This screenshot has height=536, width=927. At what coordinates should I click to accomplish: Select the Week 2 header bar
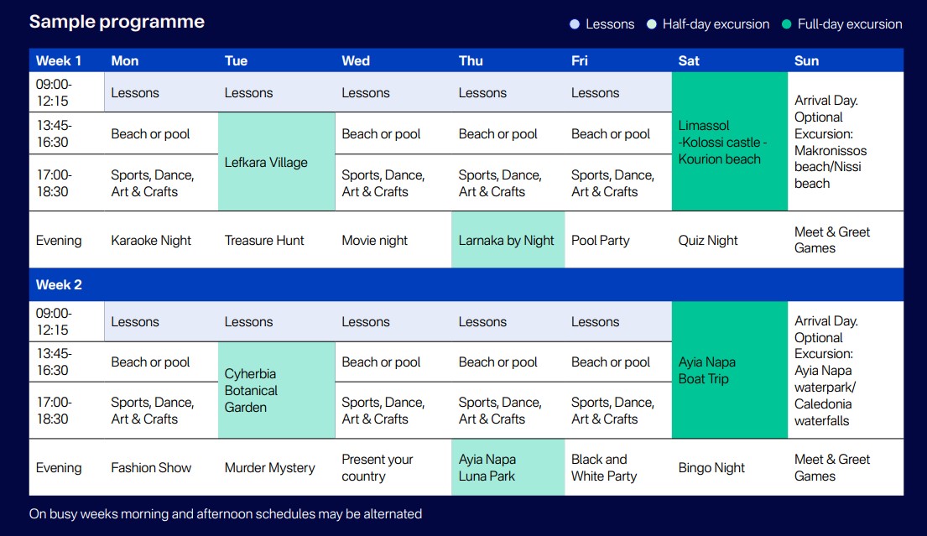pyautogui.click(x=466, y=285)
